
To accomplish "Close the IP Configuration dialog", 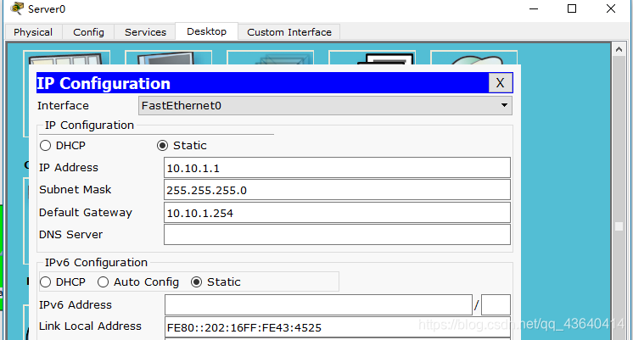I will tap(500, 83).
